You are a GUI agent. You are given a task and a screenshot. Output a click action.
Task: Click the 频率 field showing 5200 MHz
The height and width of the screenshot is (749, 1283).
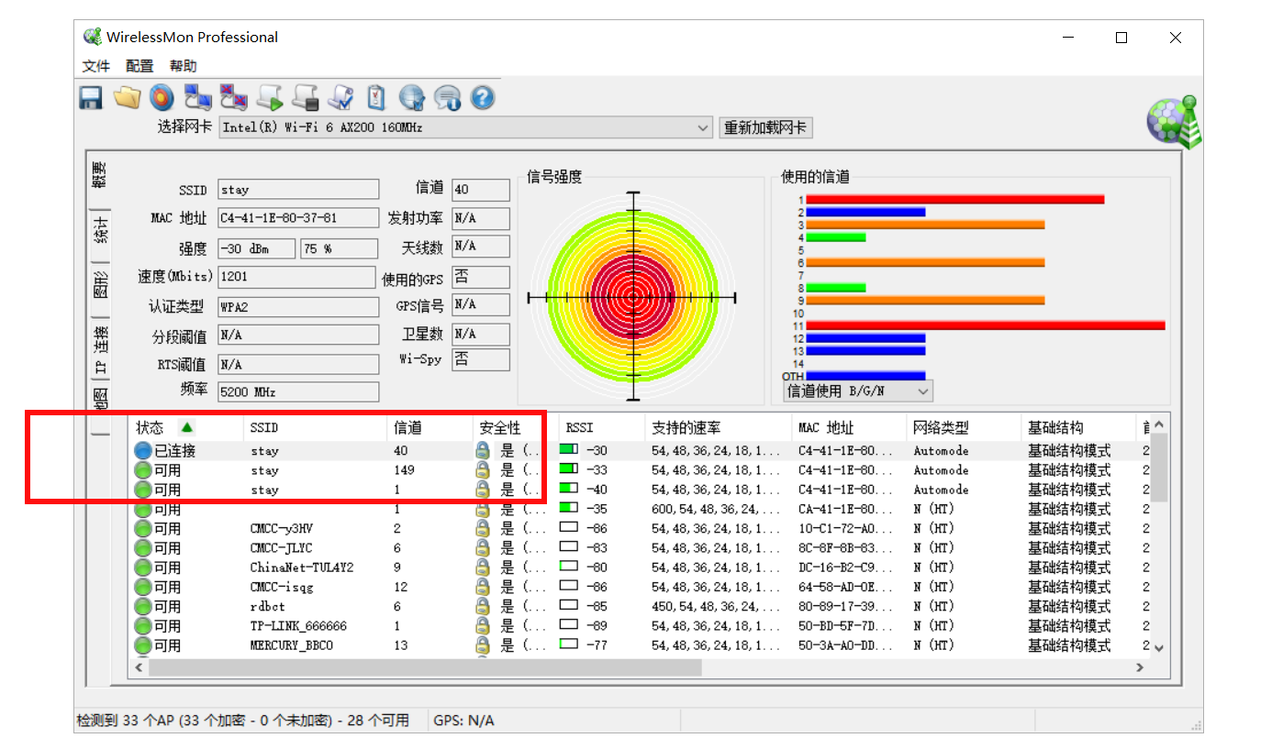point(298,391)
